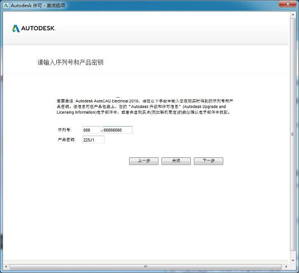This screenshot has height=273, width=299.
Task: Proceed with the 下一步 (Next) button
Action: tap(208, 161)
